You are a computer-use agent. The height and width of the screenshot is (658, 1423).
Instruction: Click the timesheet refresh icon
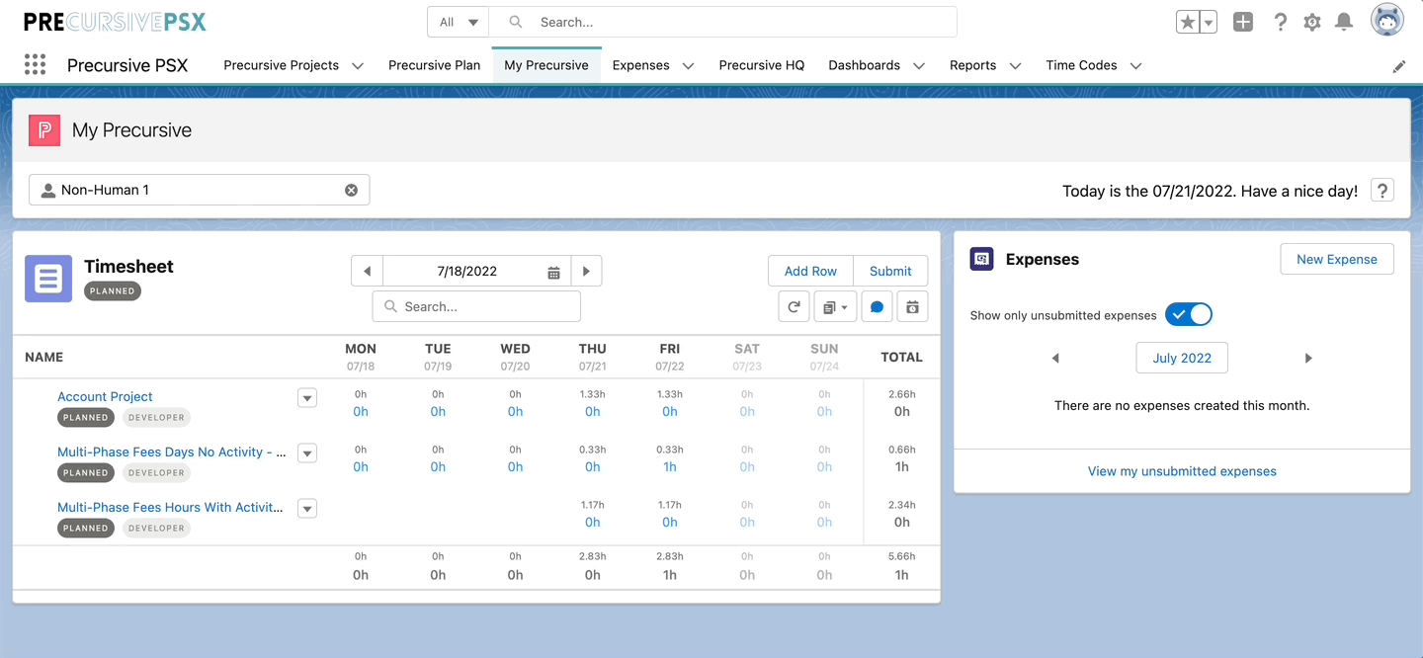[794, 307]
